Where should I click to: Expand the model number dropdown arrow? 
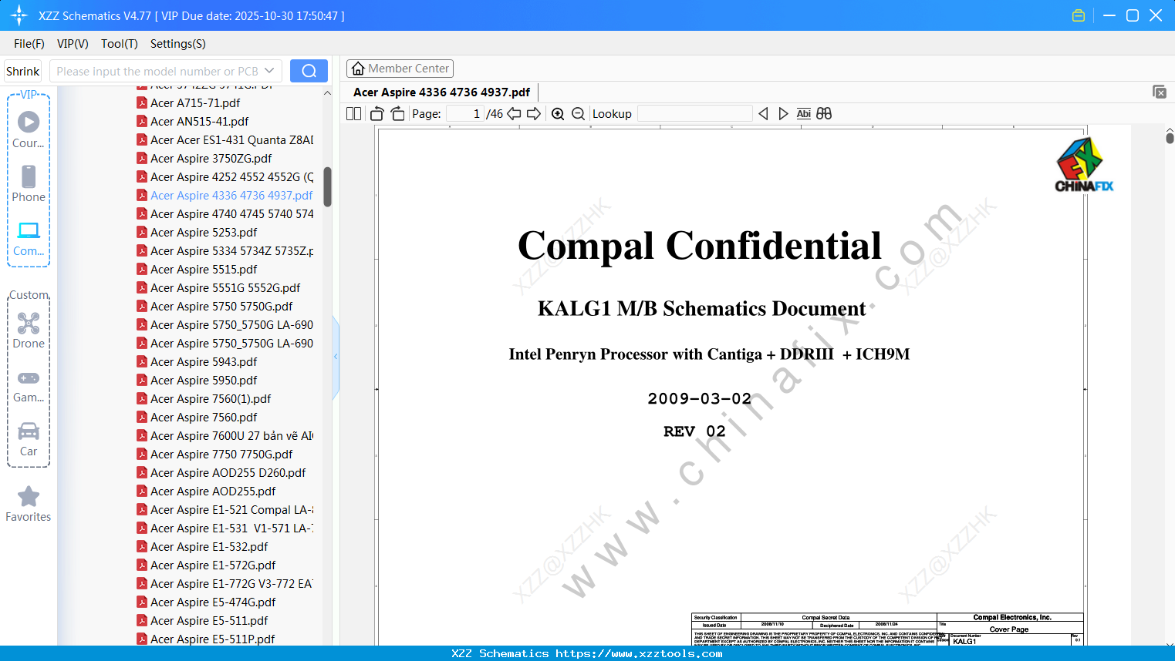tap(269, 71)
